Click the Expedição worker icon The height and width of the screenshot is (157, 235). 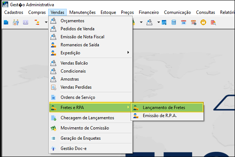pos(53,53)
